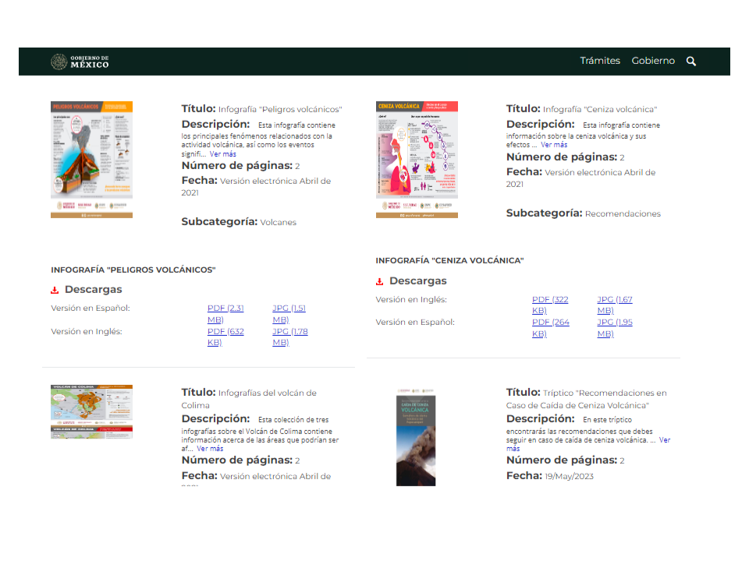Expand 'Ver más' in Ceniza volcánica description
Image resolution: width=749 pixels, height=561 pixels.
pyautogui.click(x=554, y=145)
